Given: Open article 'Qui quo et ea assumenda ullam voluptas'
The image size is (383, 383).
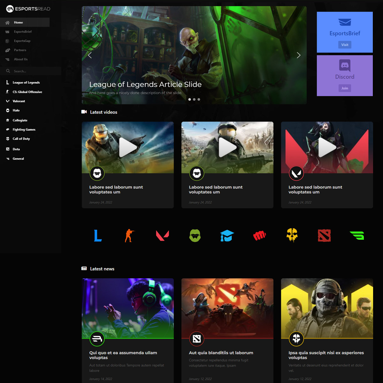Looking at the screenshot, I should (123, 355).
